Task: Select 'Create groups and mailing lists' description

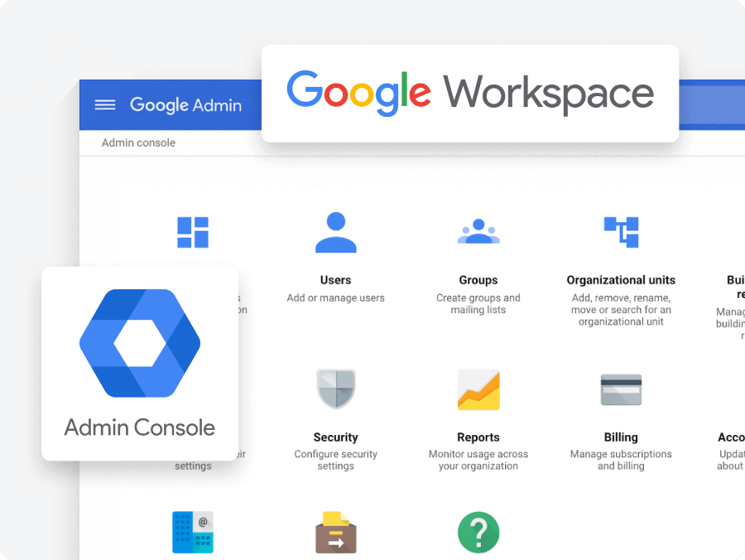Action: point(478,304)
